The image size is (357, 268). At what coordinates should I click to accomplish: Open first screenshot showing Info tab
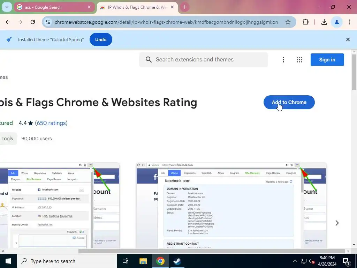pos(60,205)
